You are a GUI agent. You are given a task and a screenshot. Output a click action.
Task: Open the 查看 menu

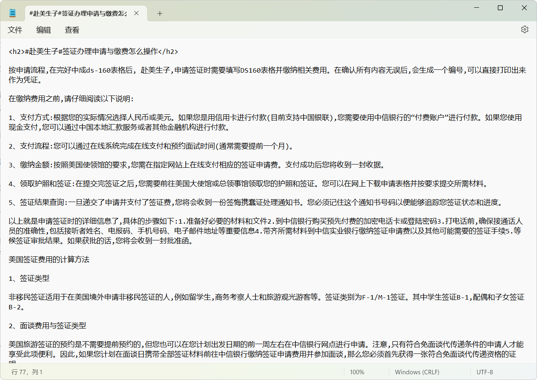pyautogui.click(x=72, y=30)
